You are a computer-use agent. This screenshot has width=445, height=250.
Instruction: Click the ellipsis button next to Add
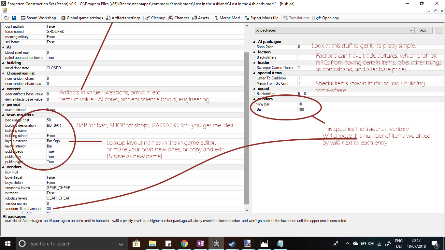[x=439, y=30]
